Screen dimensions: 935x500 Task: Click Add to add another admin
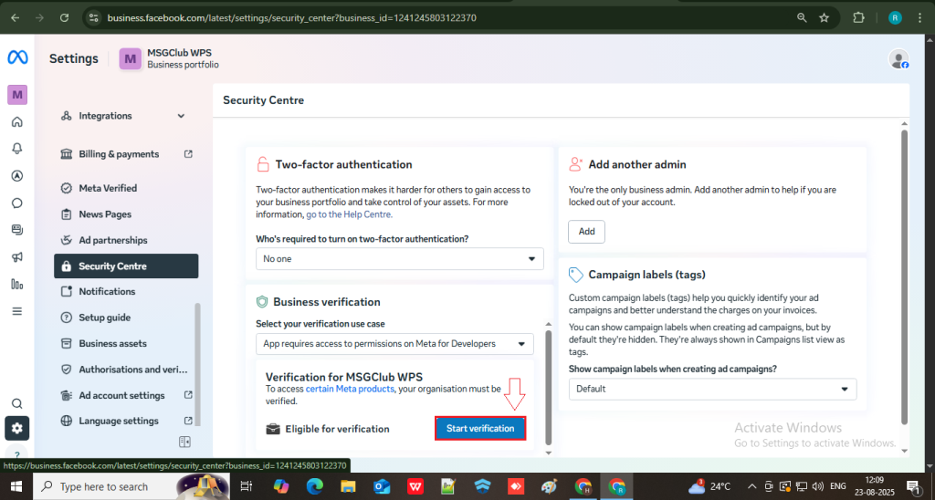coord(586,232)
